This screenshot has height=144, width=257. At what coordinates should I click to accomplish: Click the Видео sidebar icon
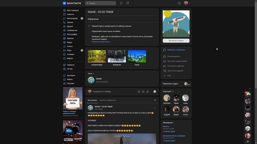[x=64, y=42]
